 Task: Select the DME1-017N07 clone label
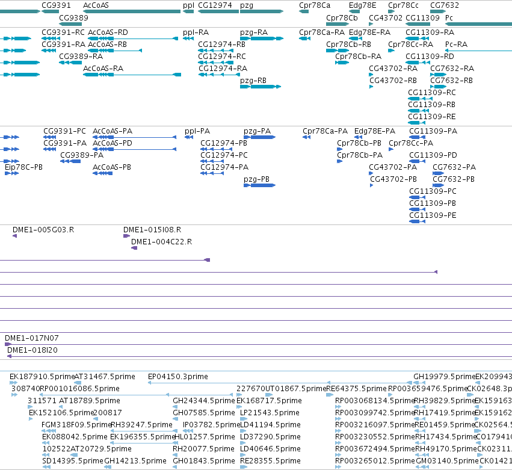(x=32, y=338)
